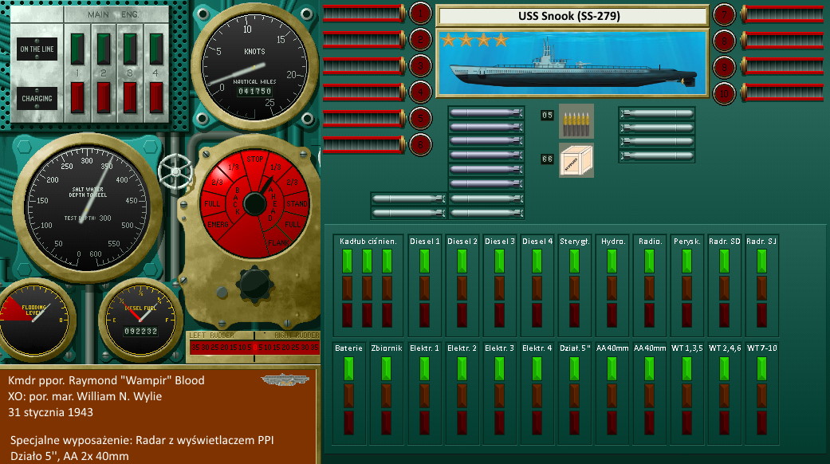Set engine telegraph to STOP

(x=255, y=159)
